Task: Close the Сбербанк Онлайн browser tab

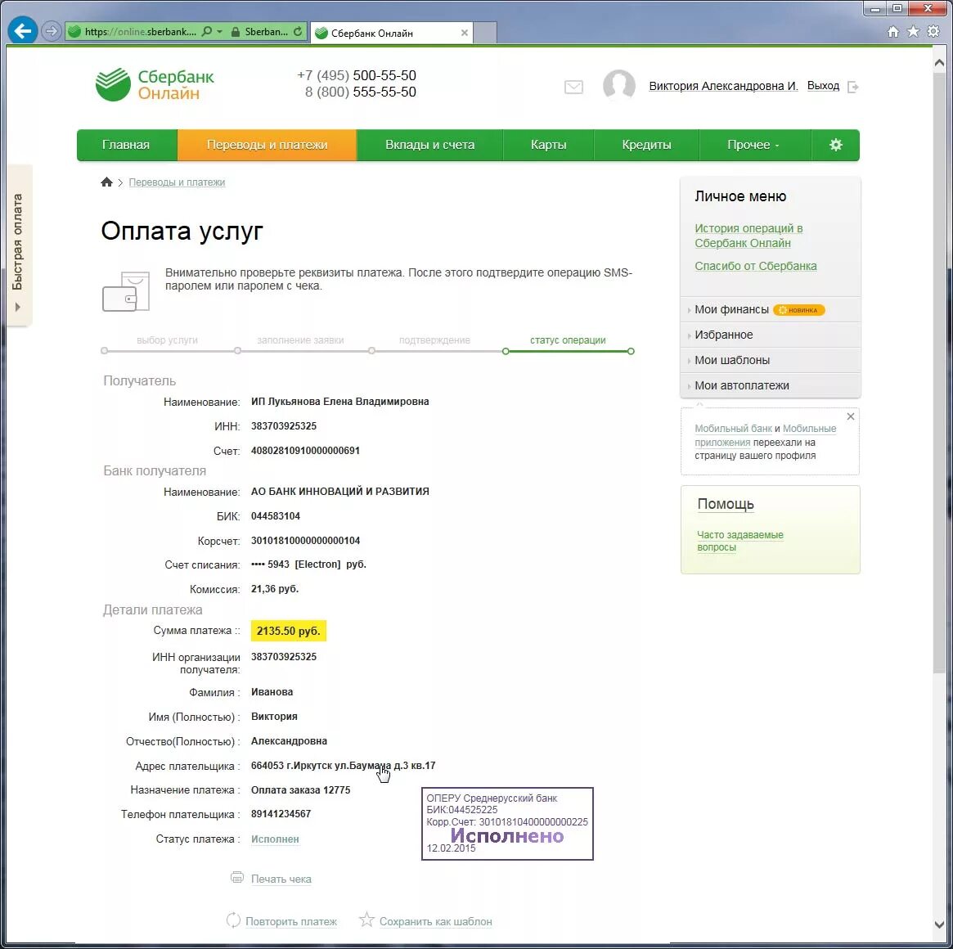Action: (x=465, y=33)
